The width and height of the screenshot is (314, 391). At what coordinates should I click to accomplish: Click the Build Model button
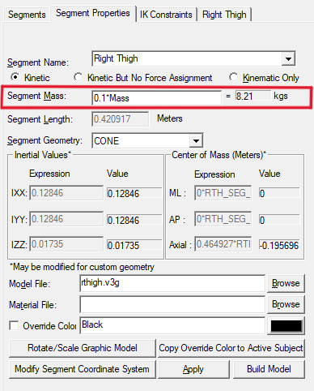(x=269, y=369)
